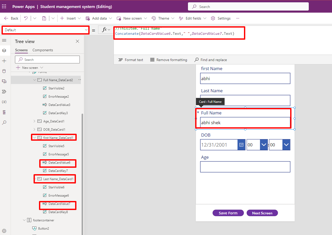
Task: Open the Data cylinder icon in left rail
Action: click(4, 71)
